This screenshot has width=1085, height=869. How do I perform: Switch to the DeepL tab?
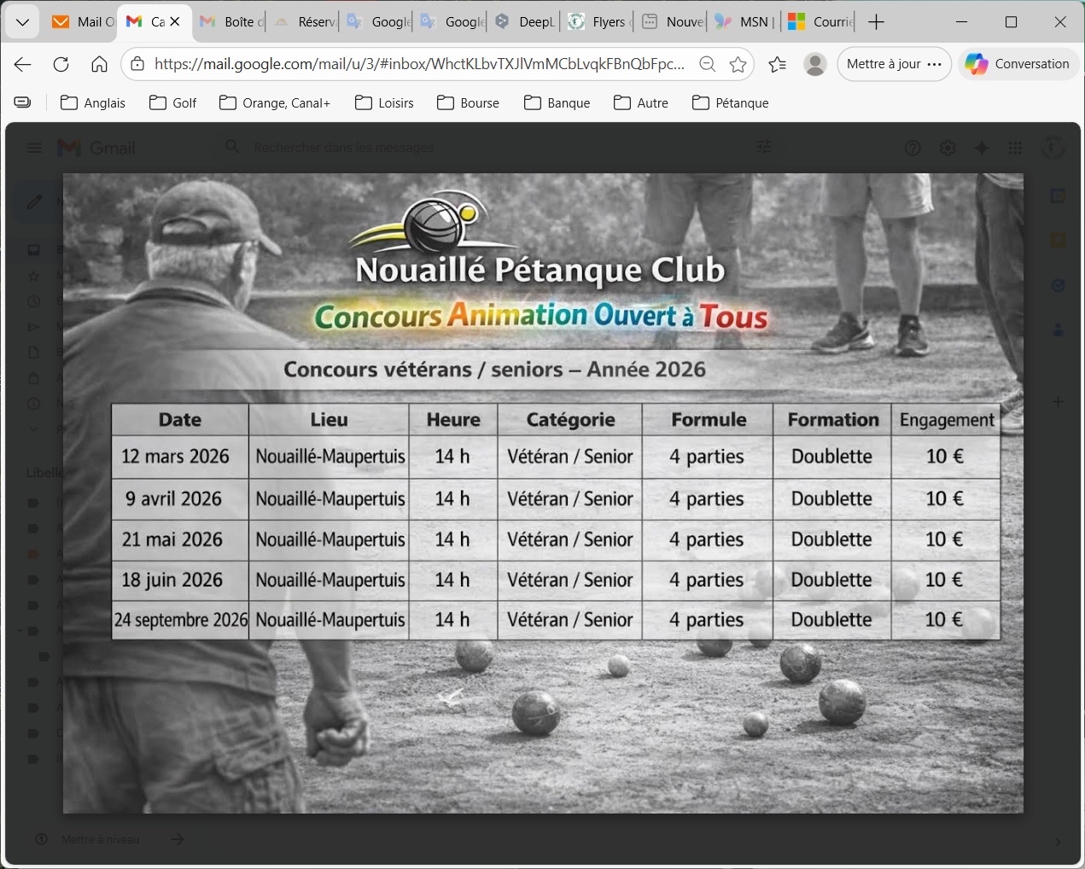point(525,22)
